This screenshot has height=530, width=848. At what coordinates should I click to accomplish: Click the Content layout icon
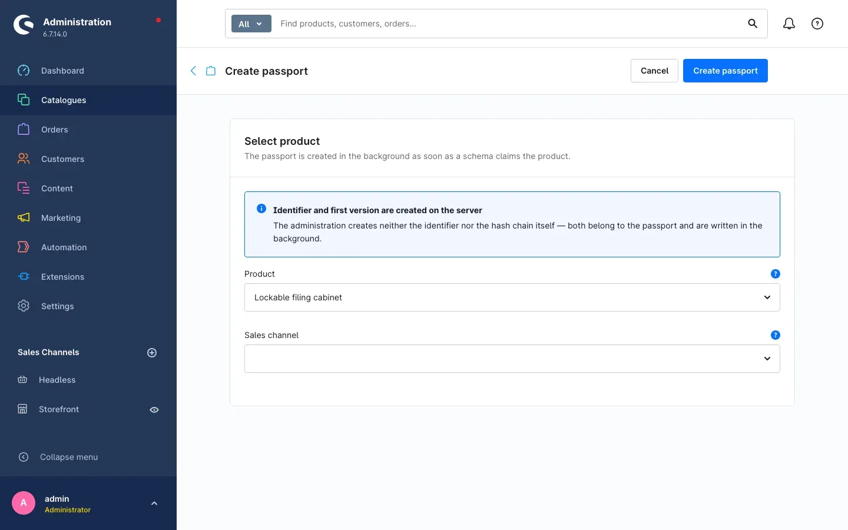24,188
